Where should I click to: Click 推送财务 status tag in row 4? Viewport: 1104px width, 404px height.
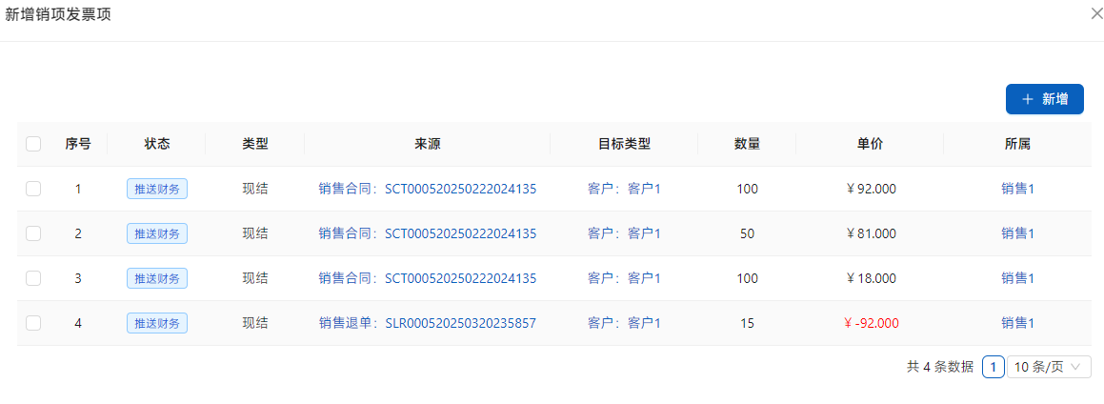(157, 323)
